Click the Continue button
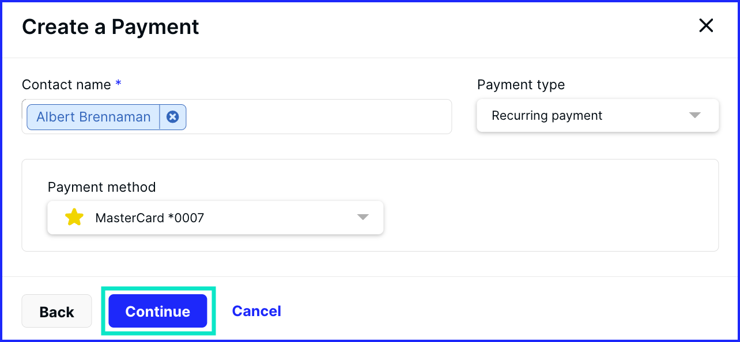The width and height of the screenshot is (740, 342). pos(158,311)
